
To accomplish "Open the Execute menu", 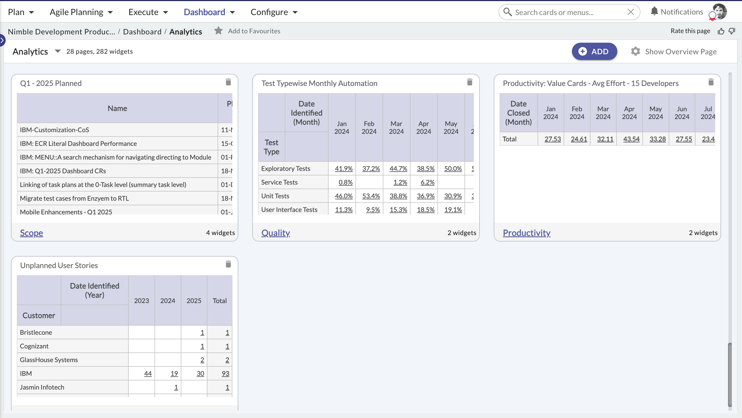I will [x=148, y=12].
